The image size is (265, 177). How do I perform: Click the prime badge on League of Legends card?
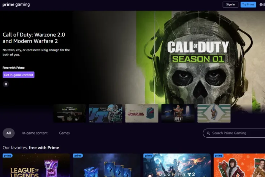pos(8,155)
